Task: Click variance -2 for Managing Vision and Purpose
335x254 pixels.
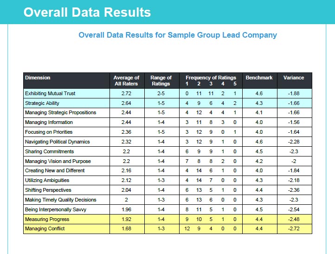Action: pos(294,161)
